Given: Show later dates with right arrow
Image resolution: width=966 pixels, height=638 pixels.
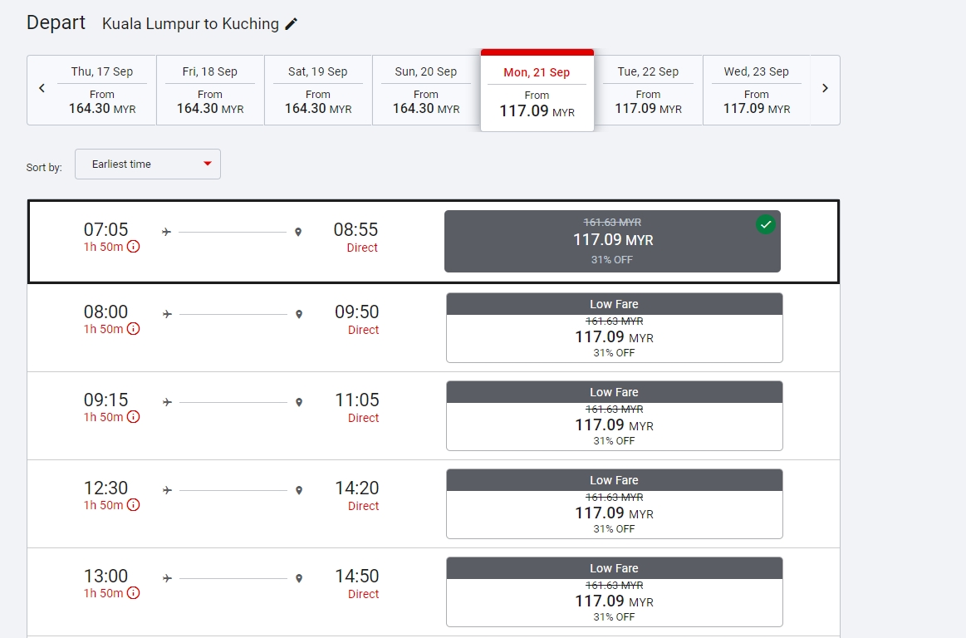Looking at the screenshot, I should [825, 89].
